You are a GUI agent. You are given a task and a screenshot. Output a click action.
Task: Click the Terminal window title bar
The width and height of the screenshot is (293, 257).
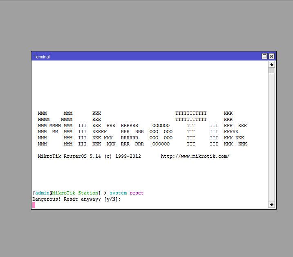coord(143,56)
